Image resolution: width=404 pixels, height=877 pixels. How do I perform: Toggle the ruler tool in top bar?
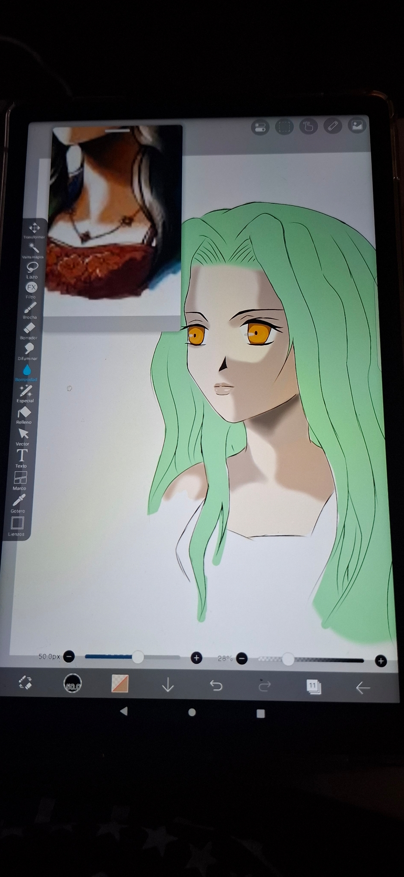coord(333,126)
